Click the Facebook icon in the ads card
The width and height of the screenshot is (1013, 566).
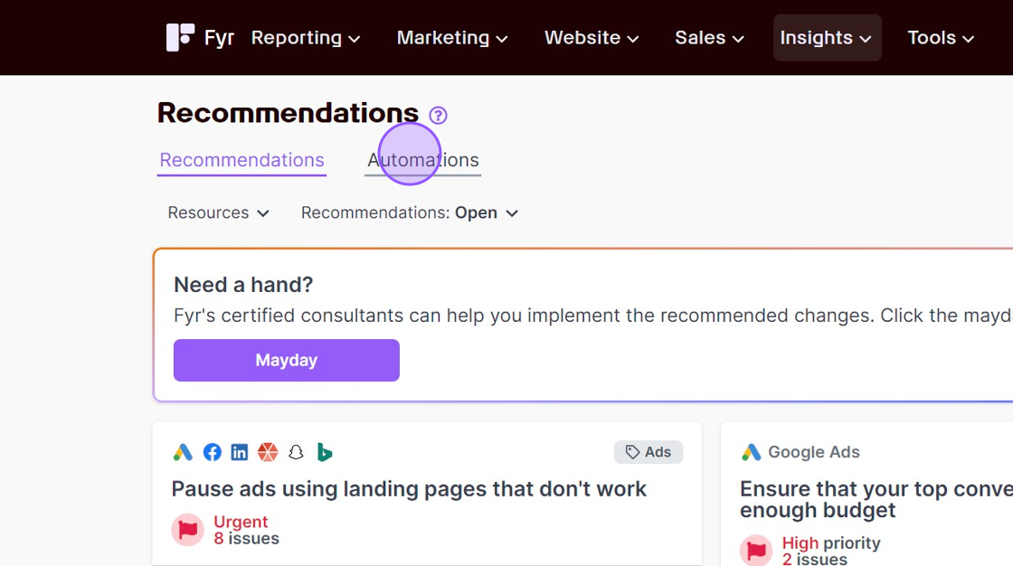coord(212,452)
